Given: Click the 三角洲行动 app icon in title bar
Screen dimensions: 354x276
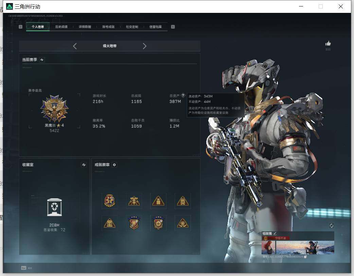Looking at the screenshot, I should 10,6.
